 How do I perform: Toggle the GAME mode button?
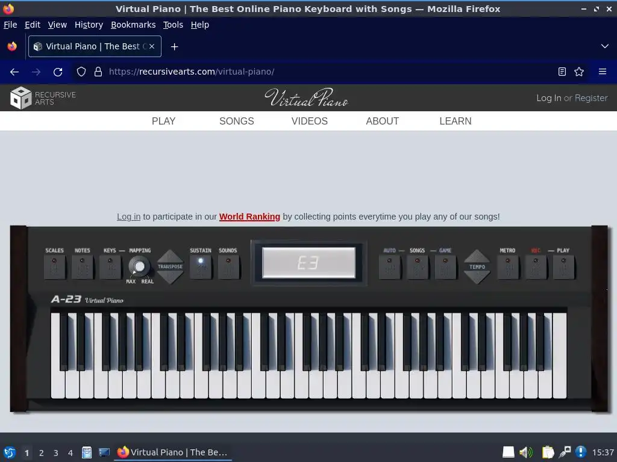click(x=445, y=267)
